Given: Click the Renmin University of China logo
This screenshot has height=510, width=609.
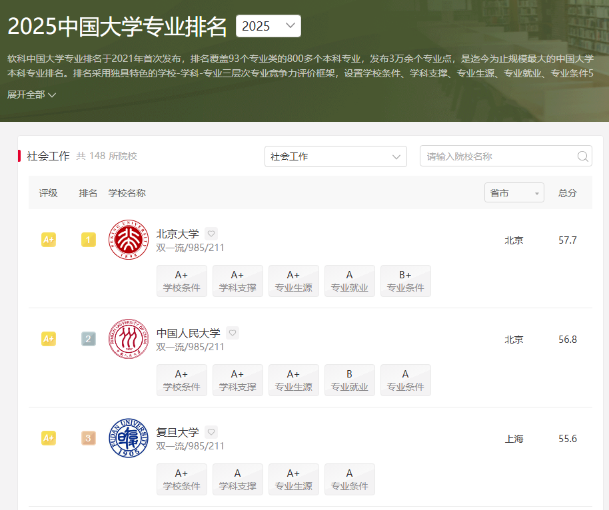Looking at the screenshot, I should point(129,339).
